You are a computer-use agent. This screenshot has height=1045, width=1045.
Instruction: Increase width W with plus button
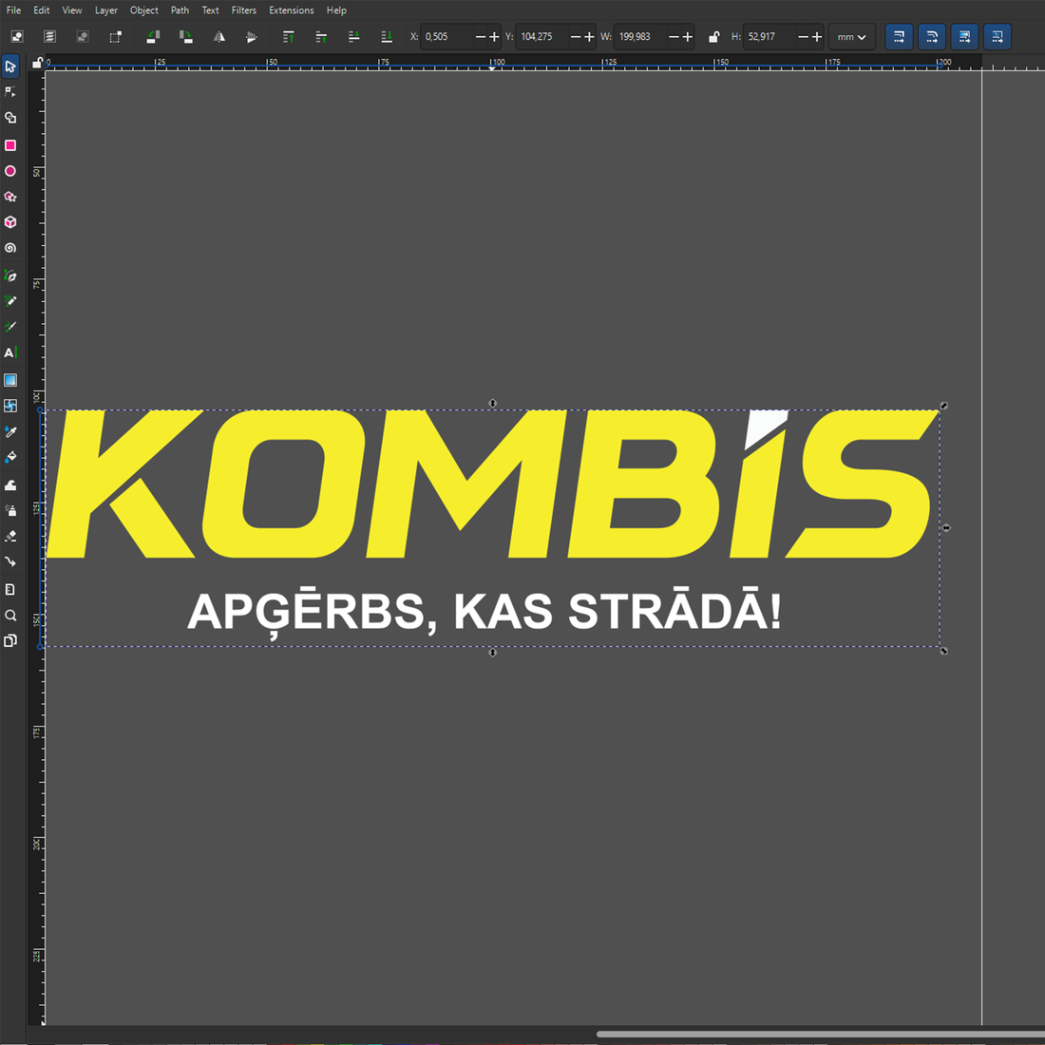tap(687, 37)
